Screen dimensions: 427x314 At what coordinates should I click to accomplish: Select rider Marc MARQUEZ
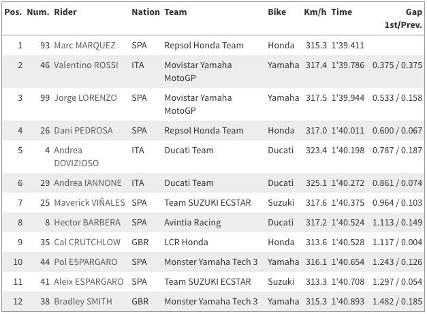[85, 46]
